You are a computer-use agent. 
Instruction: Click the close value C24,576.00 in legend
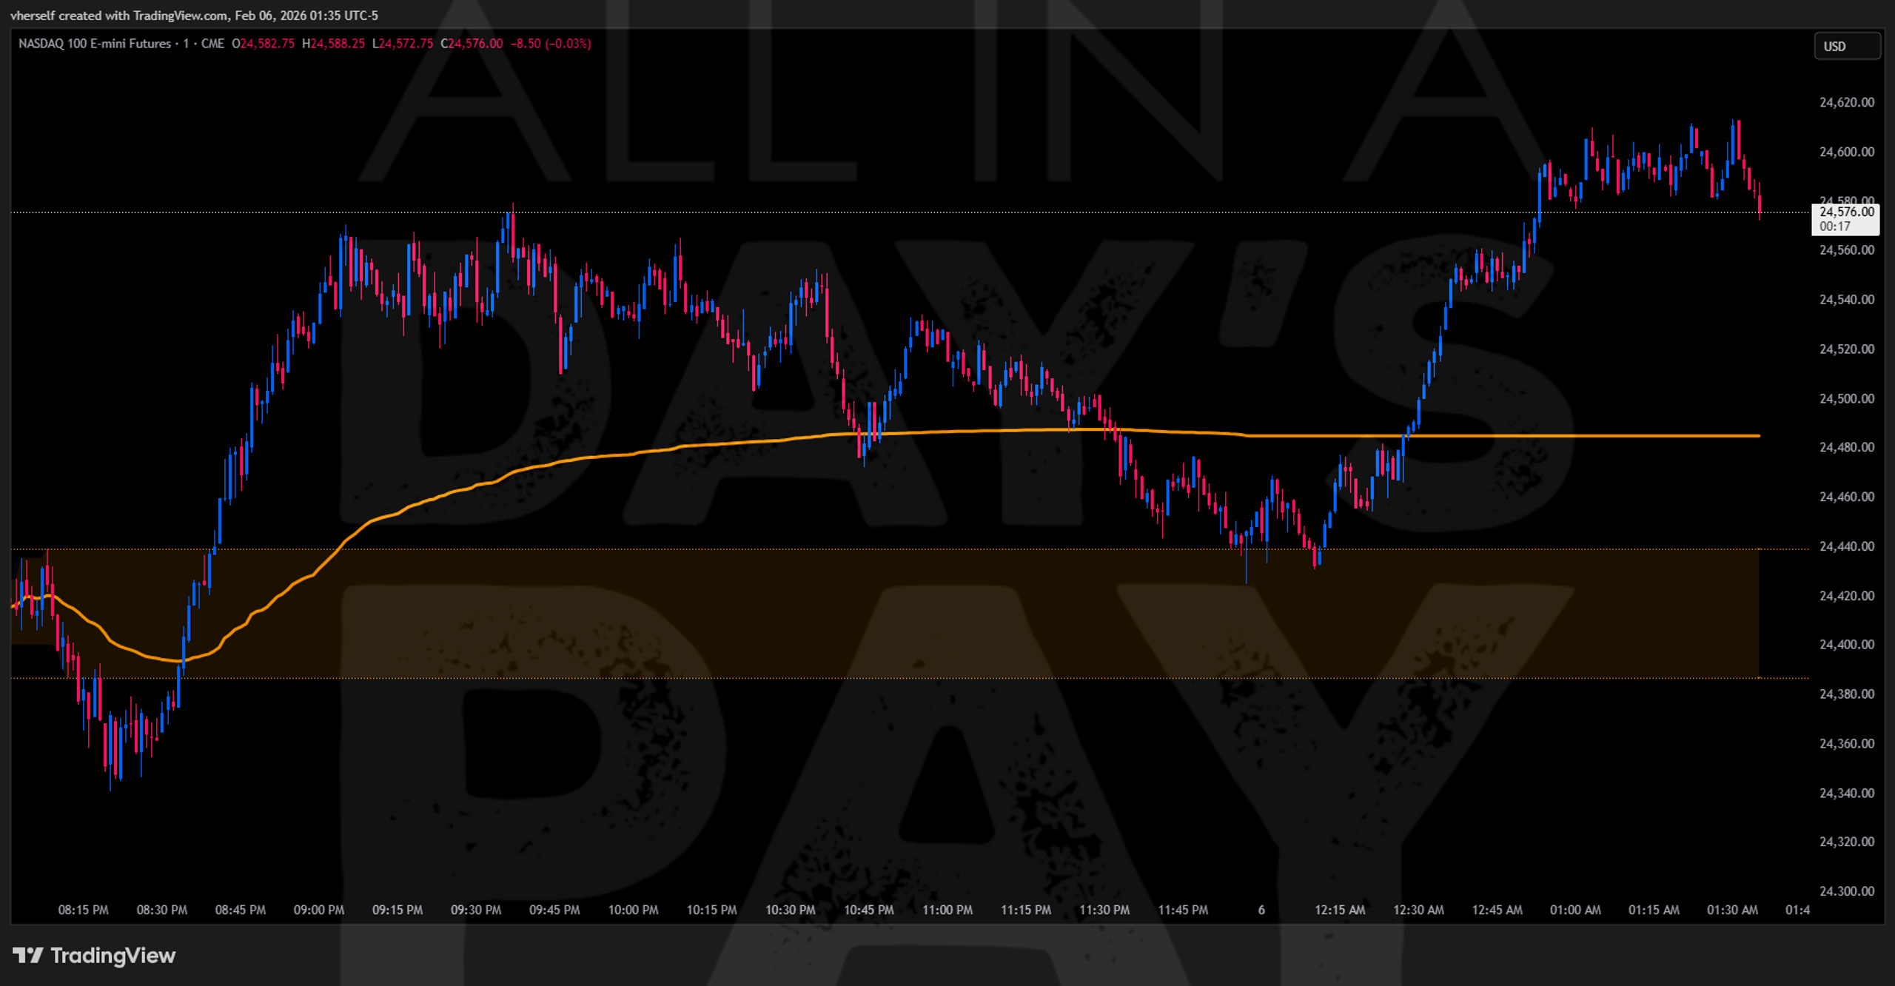[472, 44]
